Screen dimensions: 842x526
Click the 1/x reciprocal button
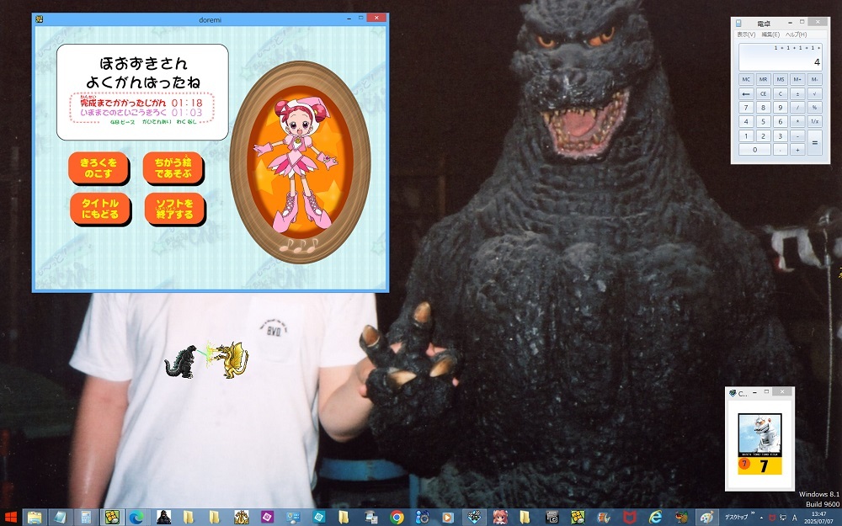pyautogui.click(x=814, y=121)
